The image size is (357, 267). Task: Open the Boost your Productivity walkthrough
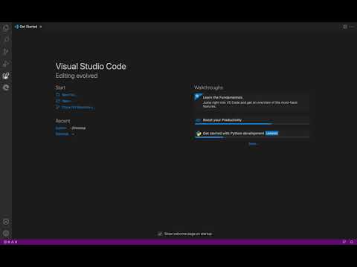coord(251,121)
